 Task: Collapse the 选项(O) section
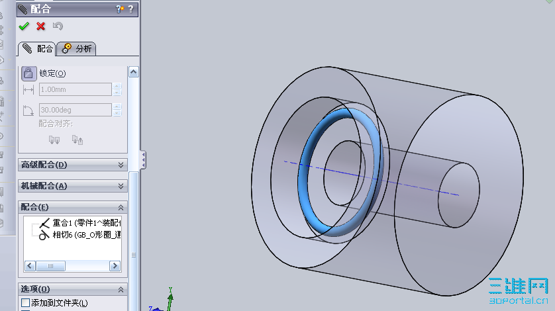(73, 289)
